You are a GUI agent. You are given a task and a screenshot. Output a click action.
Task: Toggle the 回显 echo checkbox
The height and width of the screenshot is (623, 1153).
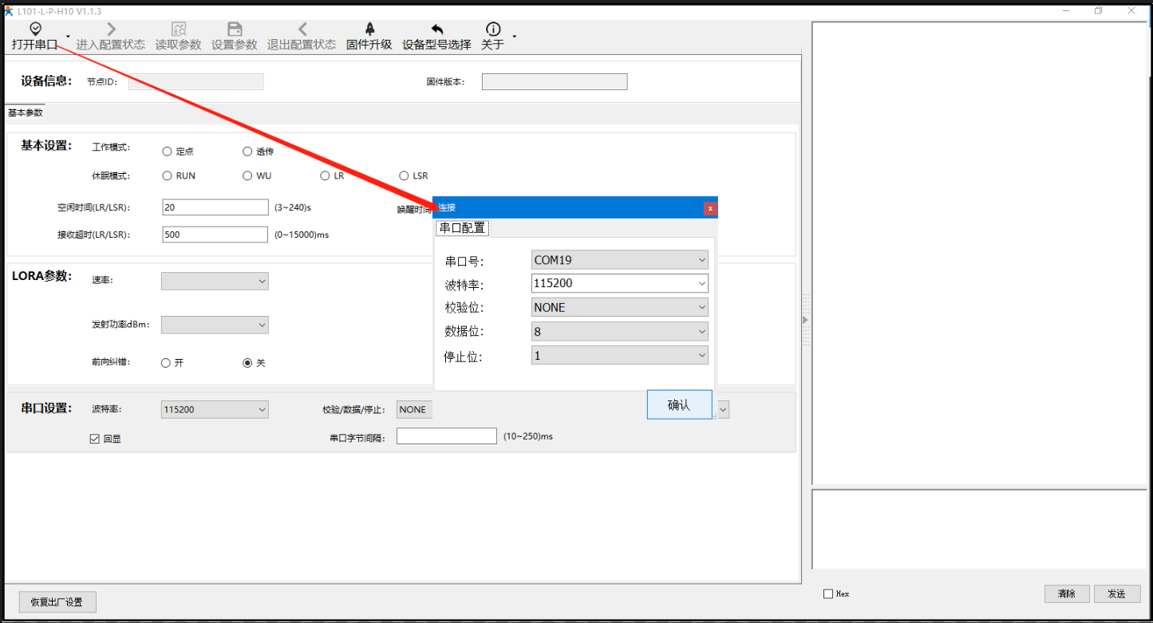[x=95, y=439]
